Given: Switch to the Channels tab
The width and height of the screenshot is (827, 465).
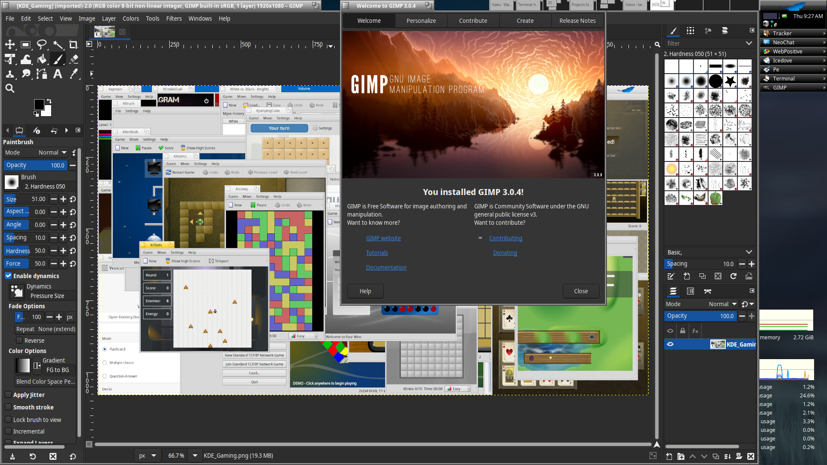Looking at the screenshot, I should tap(690, 291).
